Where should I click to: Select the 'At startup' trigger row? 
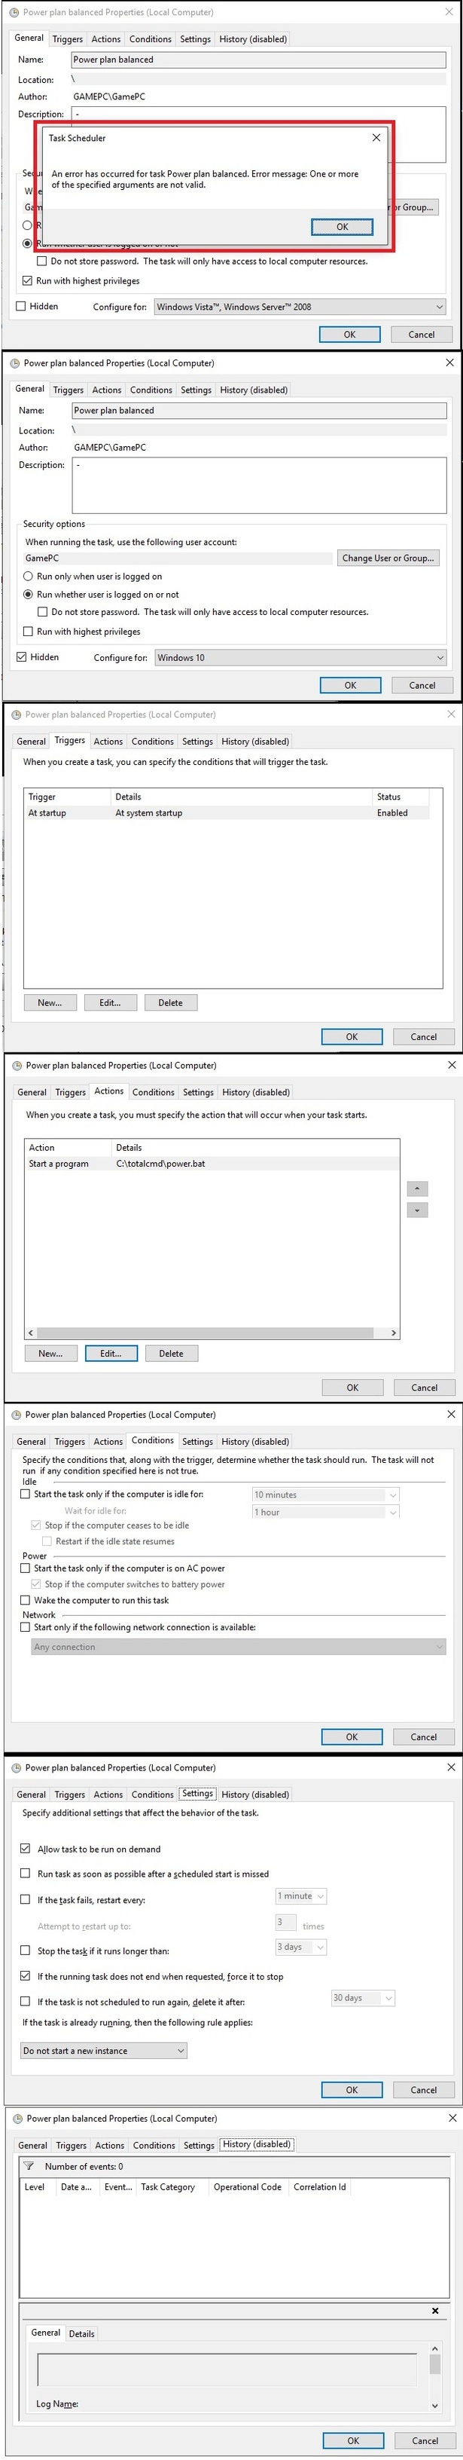[227, 812]
